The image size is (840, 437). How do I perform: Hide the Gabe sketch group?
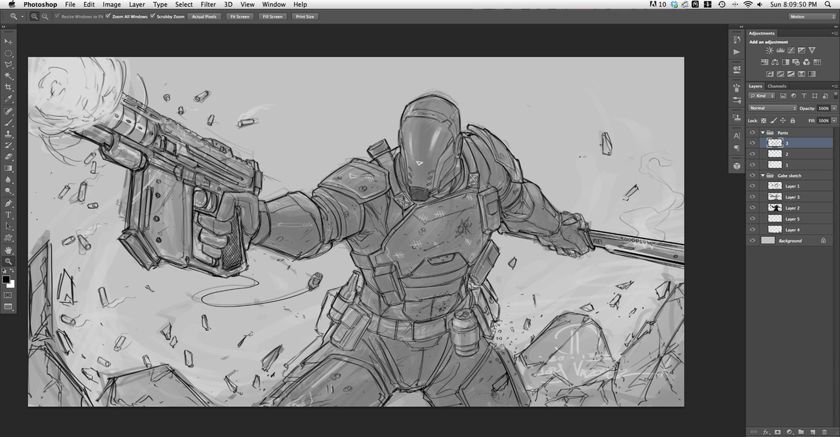pos(752,176)
